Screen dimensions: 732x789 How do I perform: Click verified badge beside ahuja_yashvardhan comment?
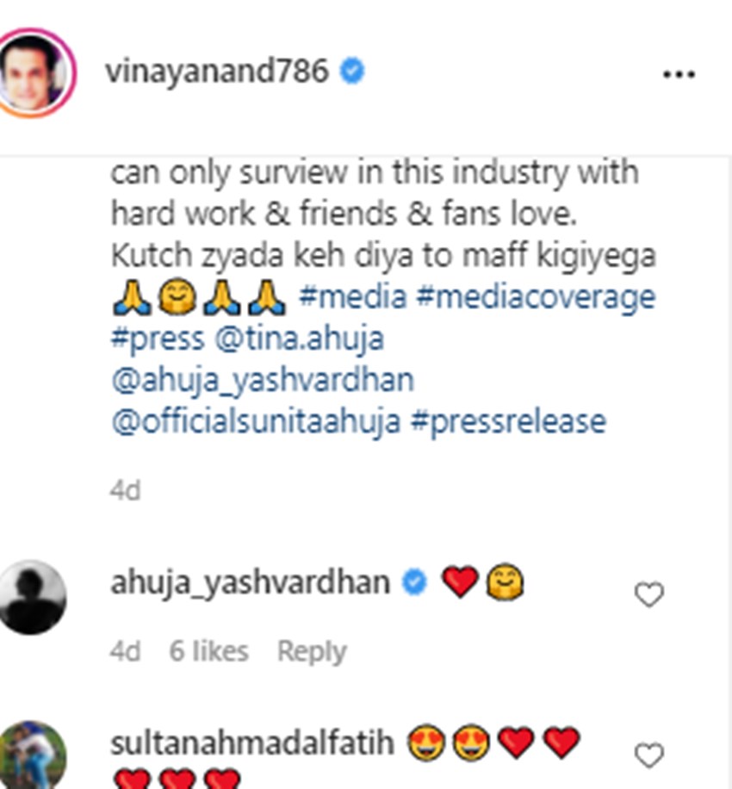pos(414,582)
